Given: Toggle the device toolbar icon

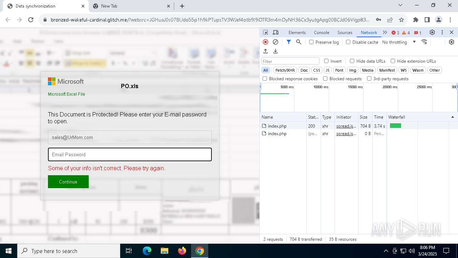Looking at the screenshot, I should (276, 32).
